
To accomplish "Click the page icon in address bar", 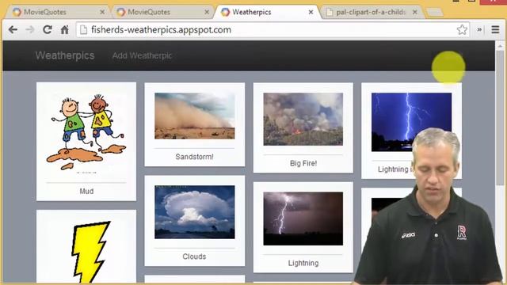I will point(83,30).
